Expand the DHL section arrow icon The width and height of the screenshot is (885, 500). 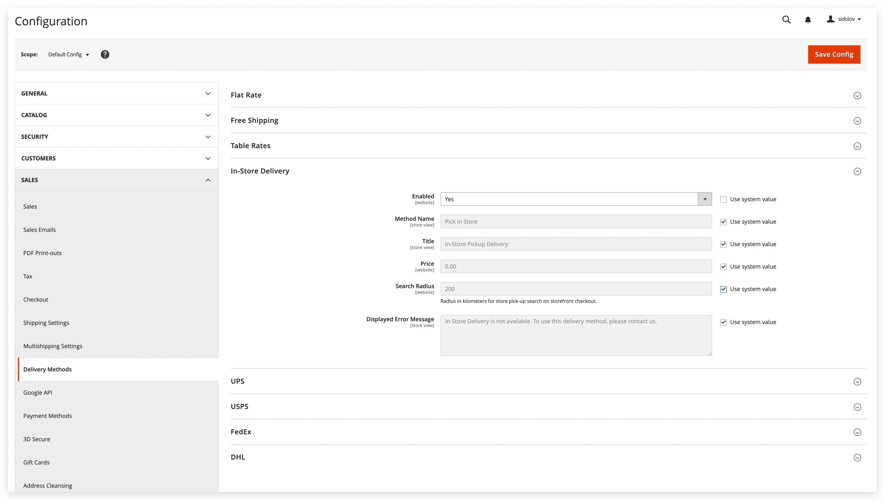(857, 458)
